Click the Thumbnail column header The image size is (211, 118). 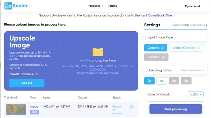coord(11,98)
